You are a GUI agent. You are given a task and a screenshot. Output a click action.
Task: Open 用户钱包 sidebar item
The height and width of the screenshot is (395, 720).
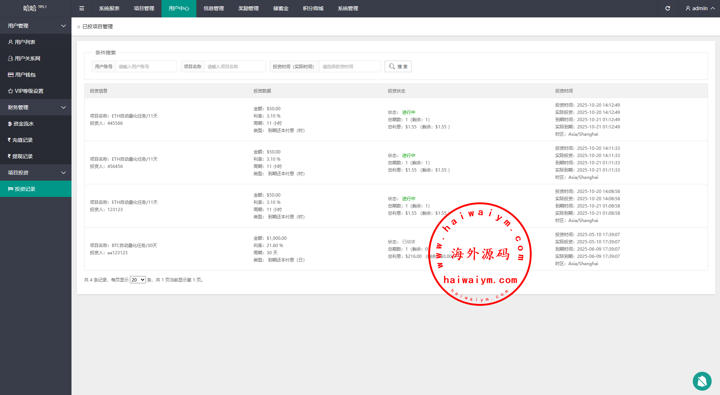[25, 75]
